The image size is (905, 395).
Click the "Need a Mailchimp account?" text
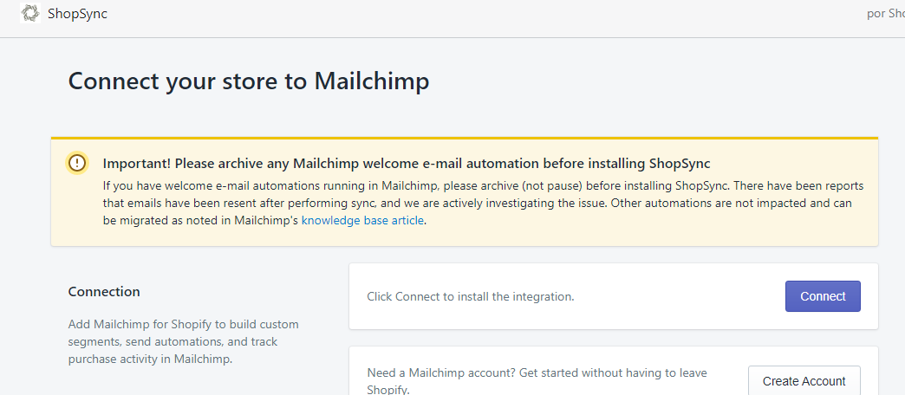coord(537,373)
